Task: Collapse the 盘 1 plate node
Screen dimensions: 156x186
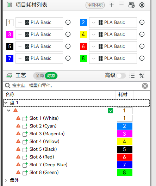Action: point(6,103)
